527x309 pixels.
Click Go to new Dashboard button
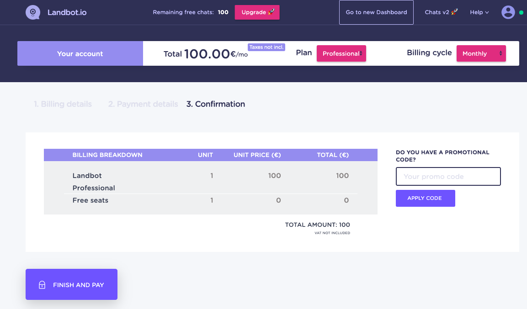[376, 12]
